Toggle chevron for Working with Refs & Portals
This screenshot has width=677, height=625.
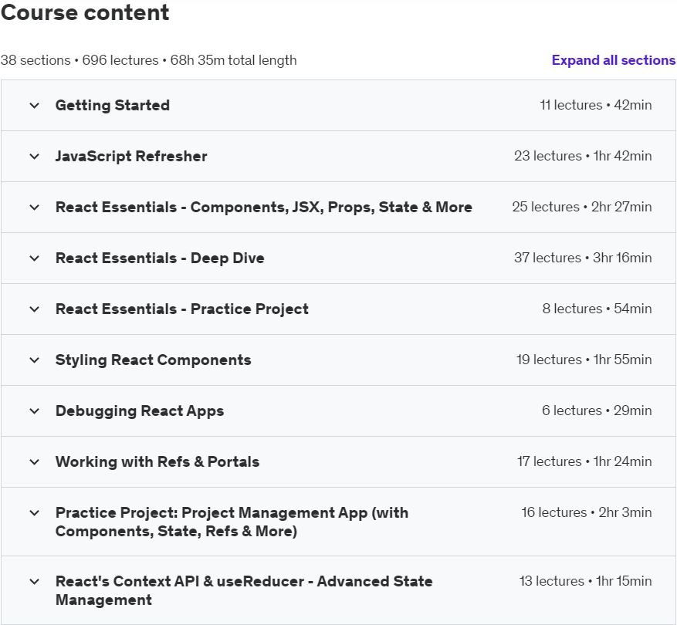[x=34, y=462]
